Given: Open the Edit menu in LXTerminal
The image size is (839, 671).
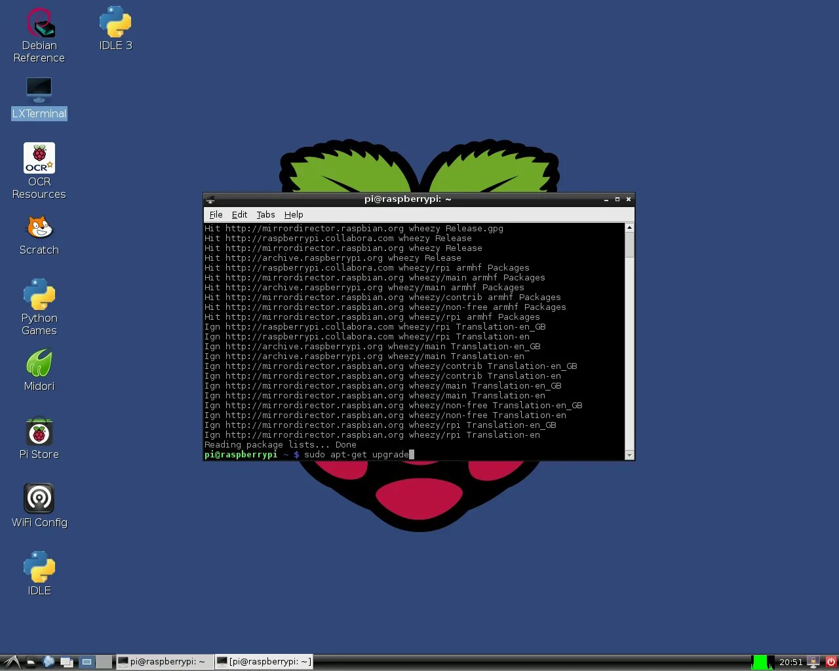Looking at the screenshot, I should [x=239, y=214].
